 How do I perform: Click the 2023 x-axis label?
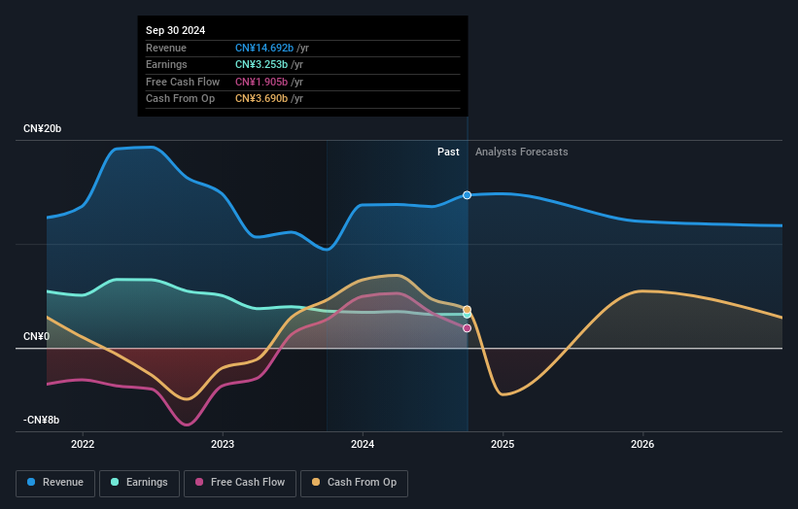click(223, 444)
